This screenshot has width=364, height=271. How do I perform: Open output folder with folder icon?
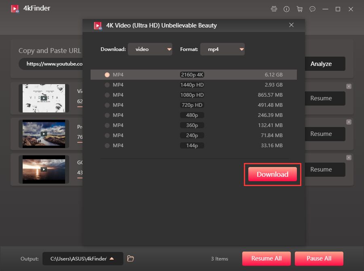tap(130, 258)
